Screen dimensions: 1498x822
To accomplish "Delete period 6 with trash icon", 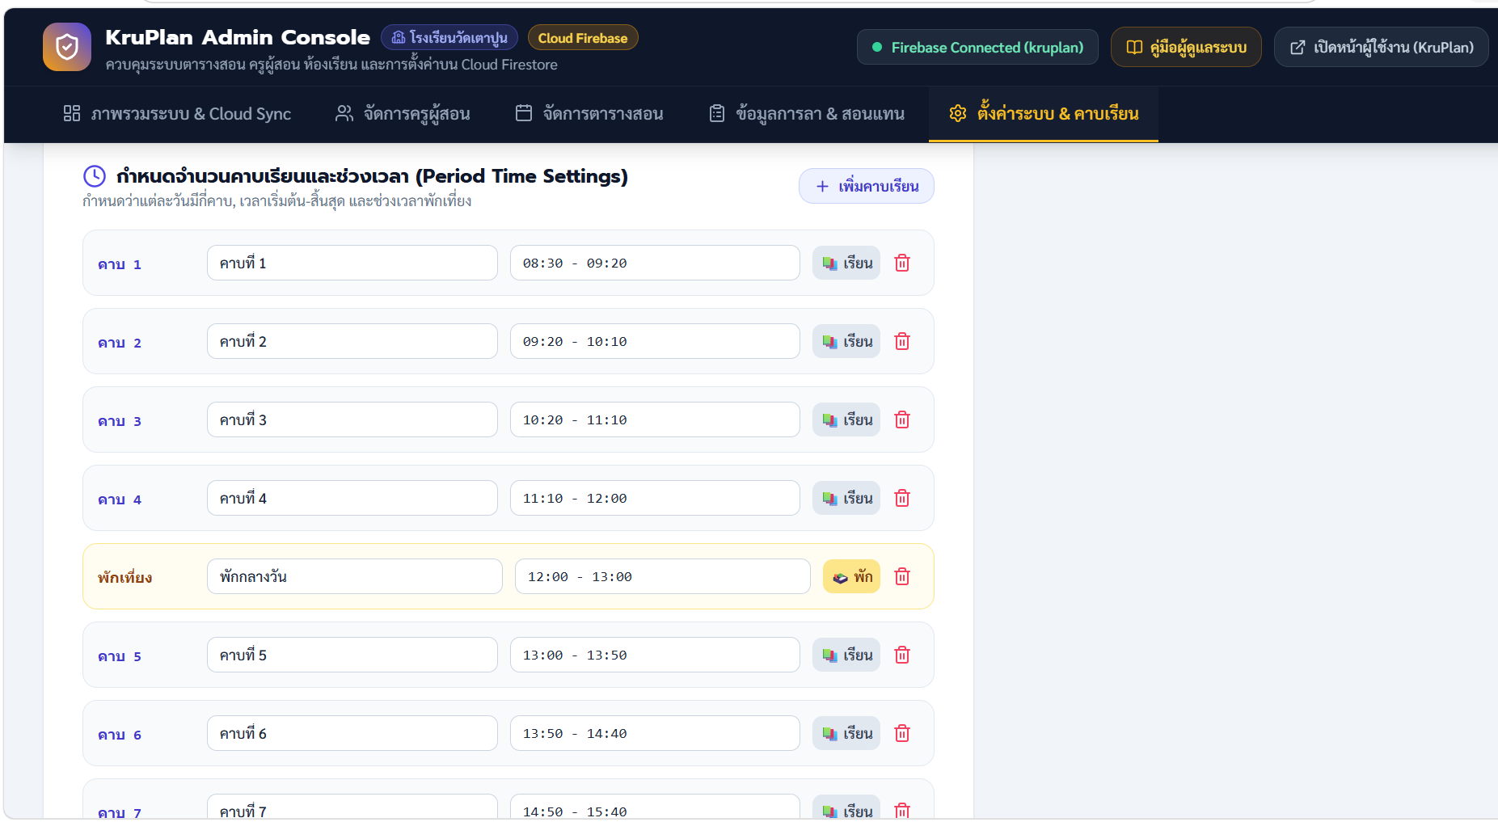I will 902,733.
